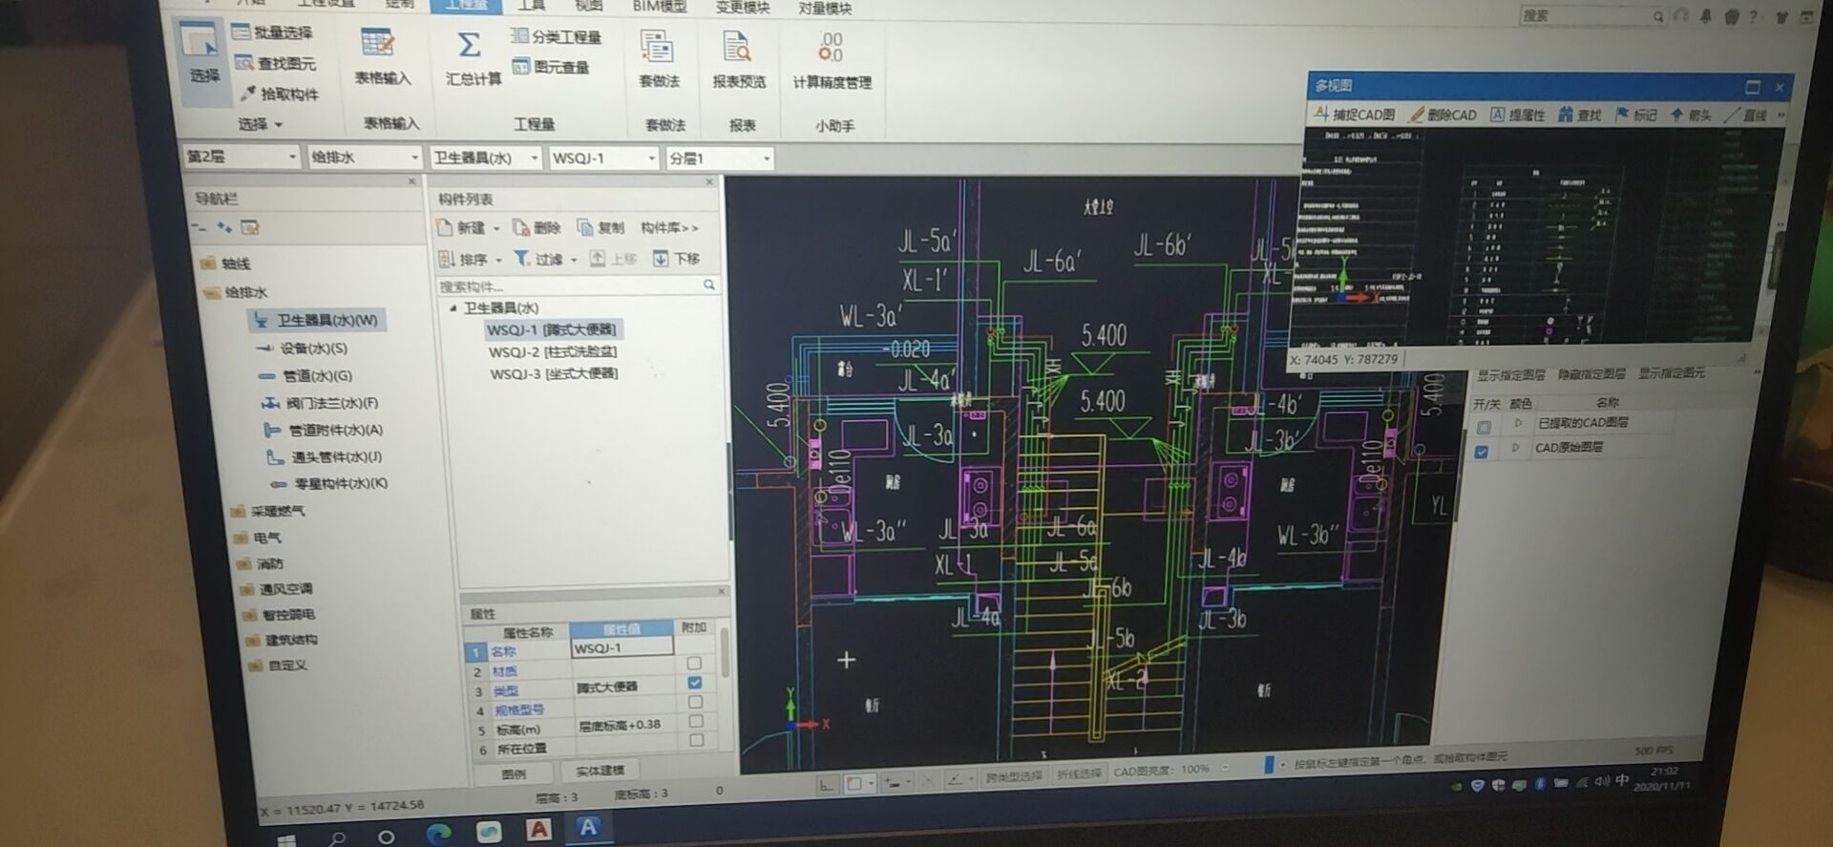This screenshot has height=847, width=1833.
Task: Toggle CAD原始图层 layer checkbox
Action: (x=1481, y=452)
